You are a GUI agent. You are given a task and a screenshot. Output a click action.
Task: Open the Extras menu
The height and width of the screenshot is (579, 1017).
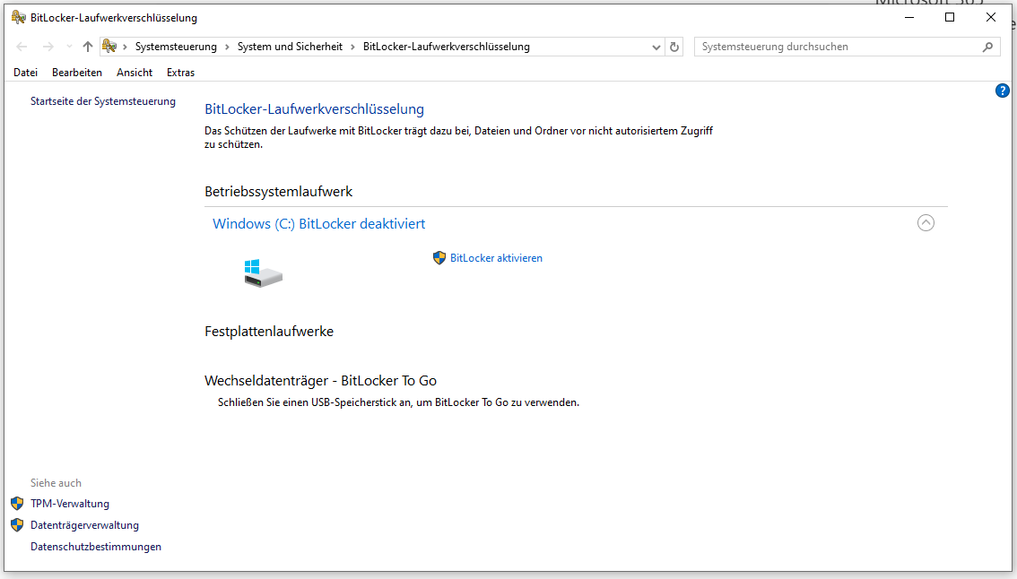point(180,73)
